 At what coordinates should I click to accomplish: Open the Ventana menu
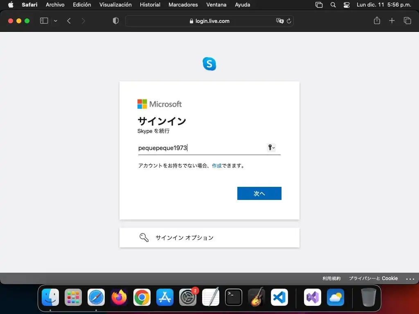216,4
